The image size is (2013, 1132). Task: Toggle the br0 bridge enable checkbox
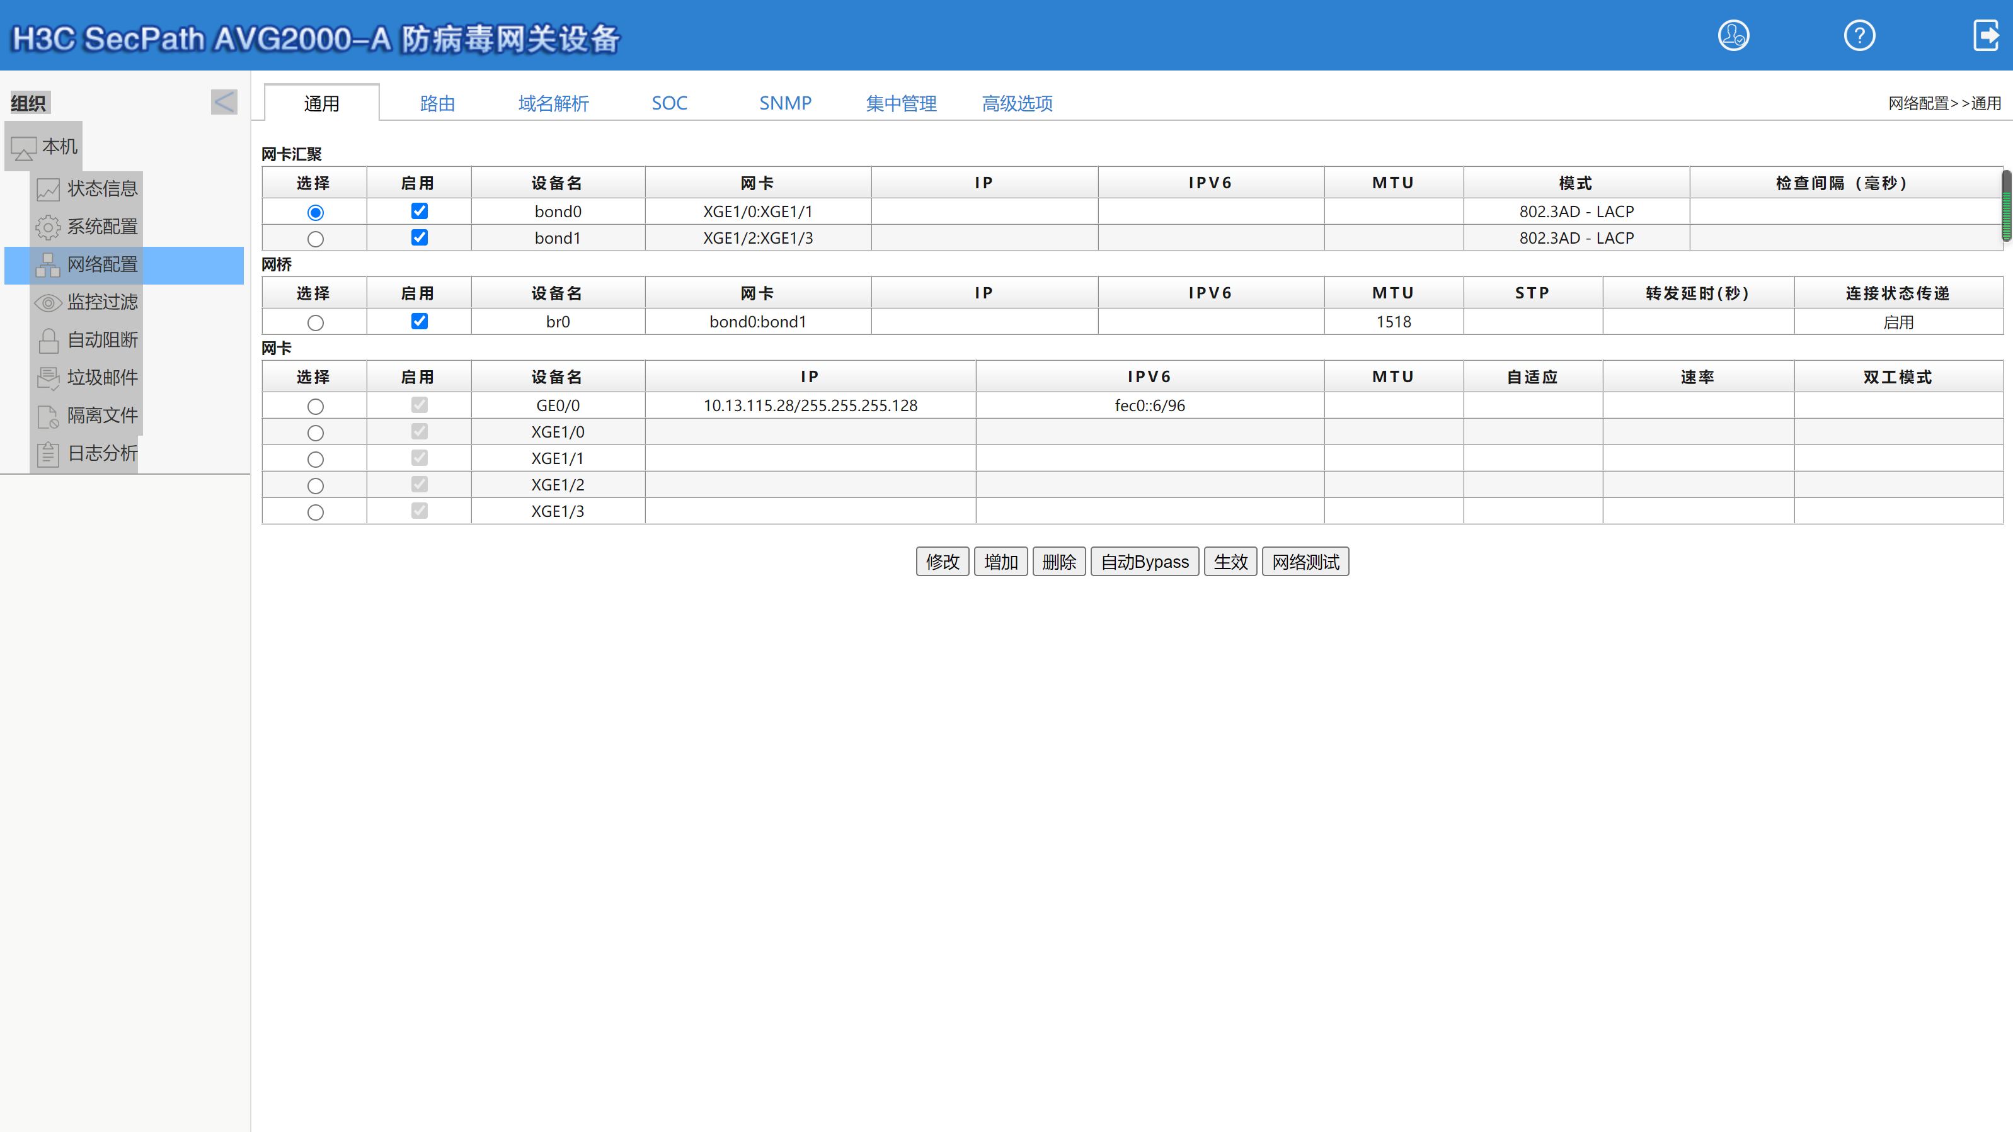419,321
